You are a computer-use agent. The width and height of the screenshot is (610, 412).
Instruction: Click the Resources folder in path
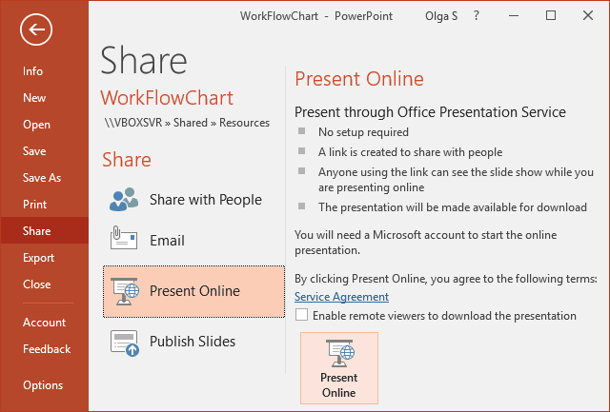point(244,123)
